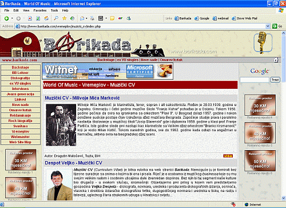Open the Tools menu
The height and width of the screenshot is (208, 286).
54,10
